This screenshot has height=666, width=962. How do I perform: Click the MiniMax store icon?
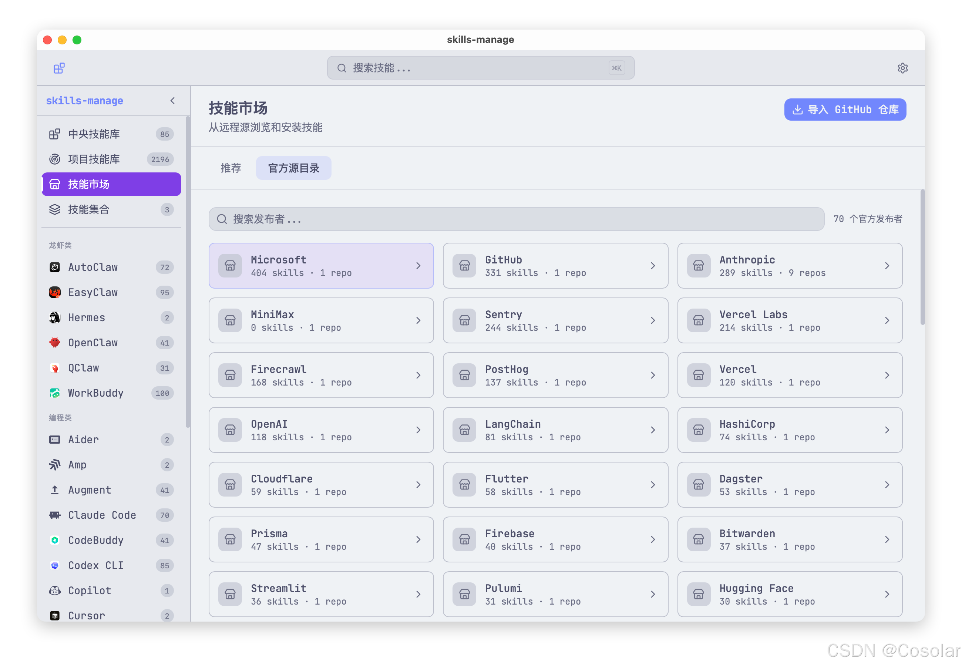(230, 320)
